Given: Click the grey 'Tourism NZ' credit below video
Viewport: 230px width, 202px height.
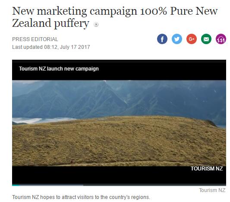Looking at the screenshot, I should click(212, 190).
